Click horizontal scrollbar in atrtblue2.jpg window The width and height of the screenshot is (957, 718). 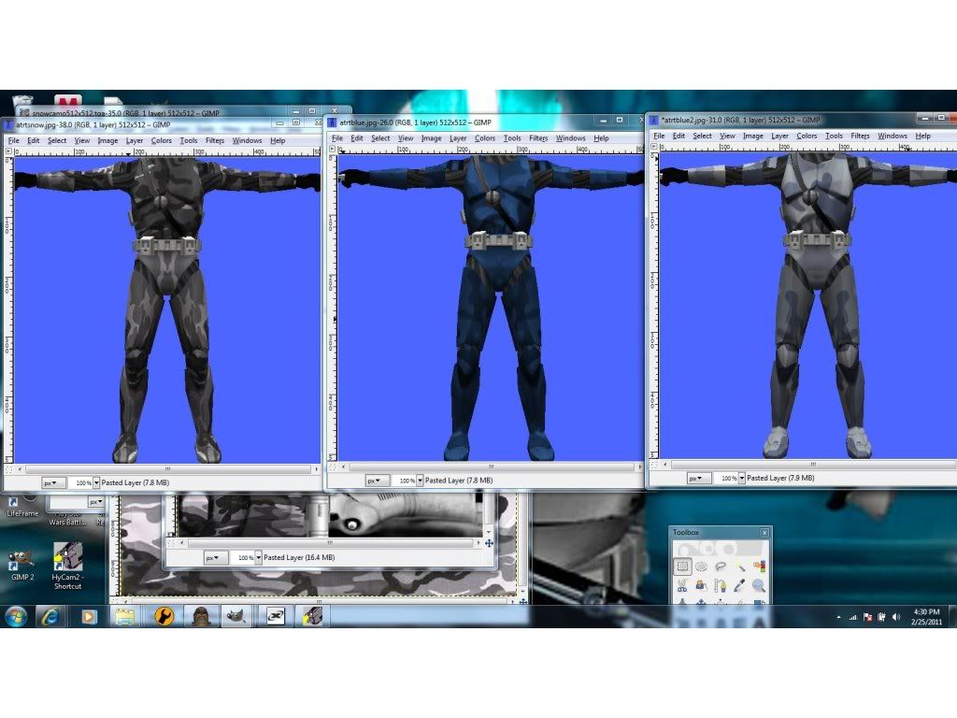(x=812, y=465)
